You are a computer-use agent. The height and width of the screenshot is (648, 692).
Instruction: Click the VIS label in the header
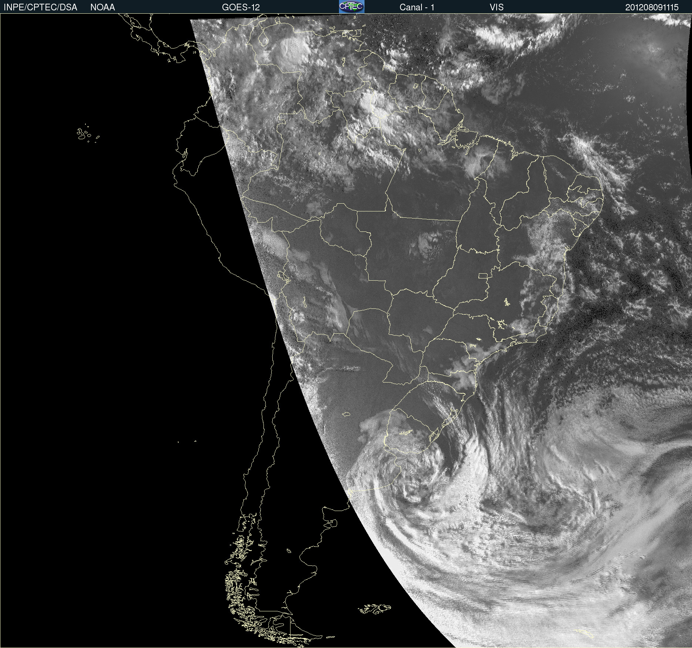coord(497,7)
